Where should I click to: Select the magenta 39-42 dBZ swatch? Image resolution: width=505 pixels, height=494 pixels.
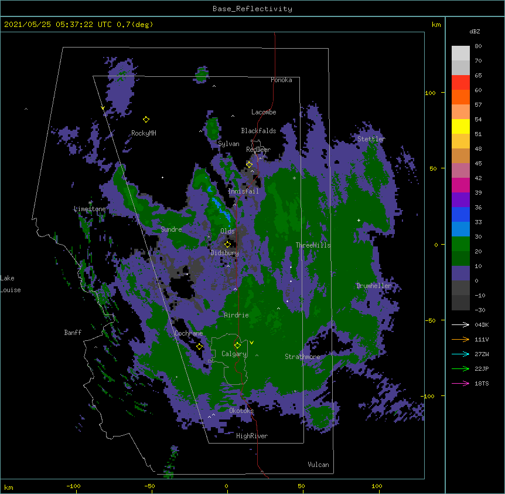pos(460,185)
